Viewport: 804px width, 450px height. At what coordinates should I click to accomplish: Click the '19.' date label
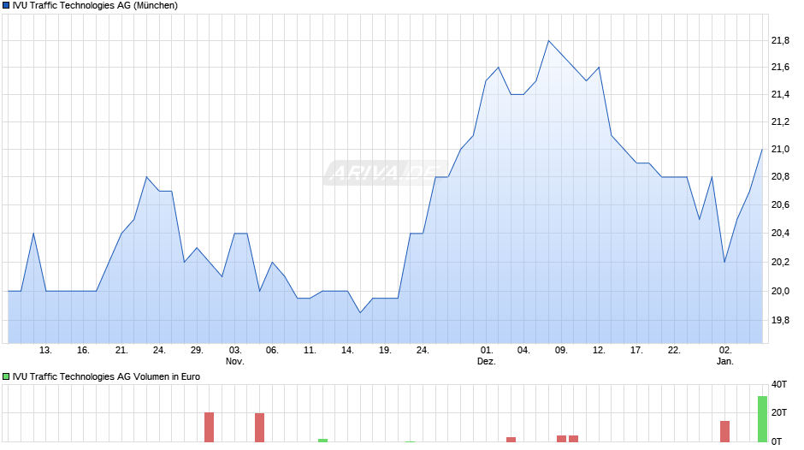[385, 351]
